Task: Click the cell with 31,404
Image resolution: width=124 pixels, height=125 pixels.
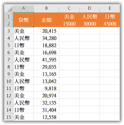Action: 46,110
